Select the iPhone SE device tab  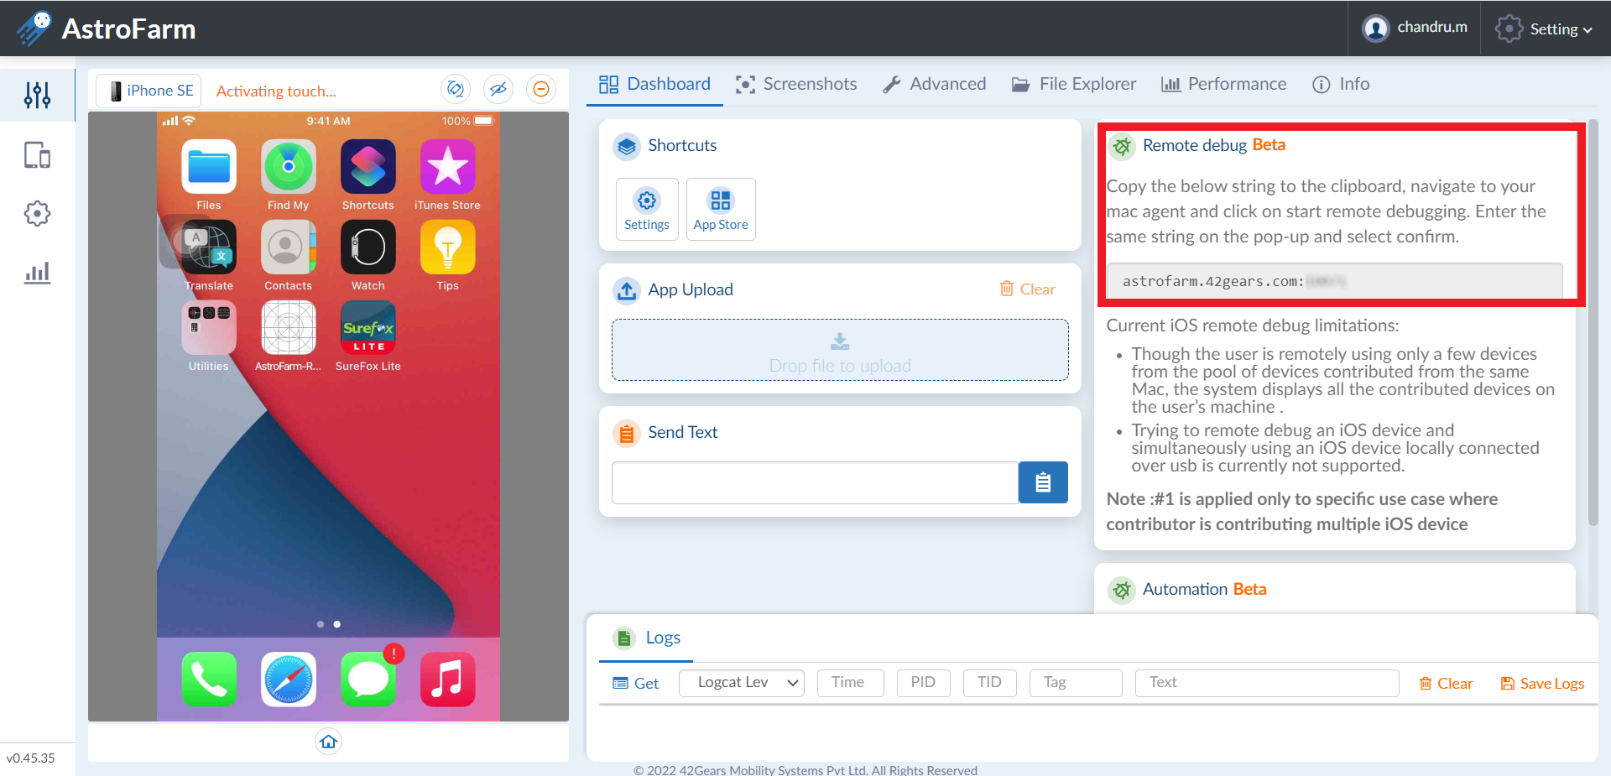(x=149, y=91)
